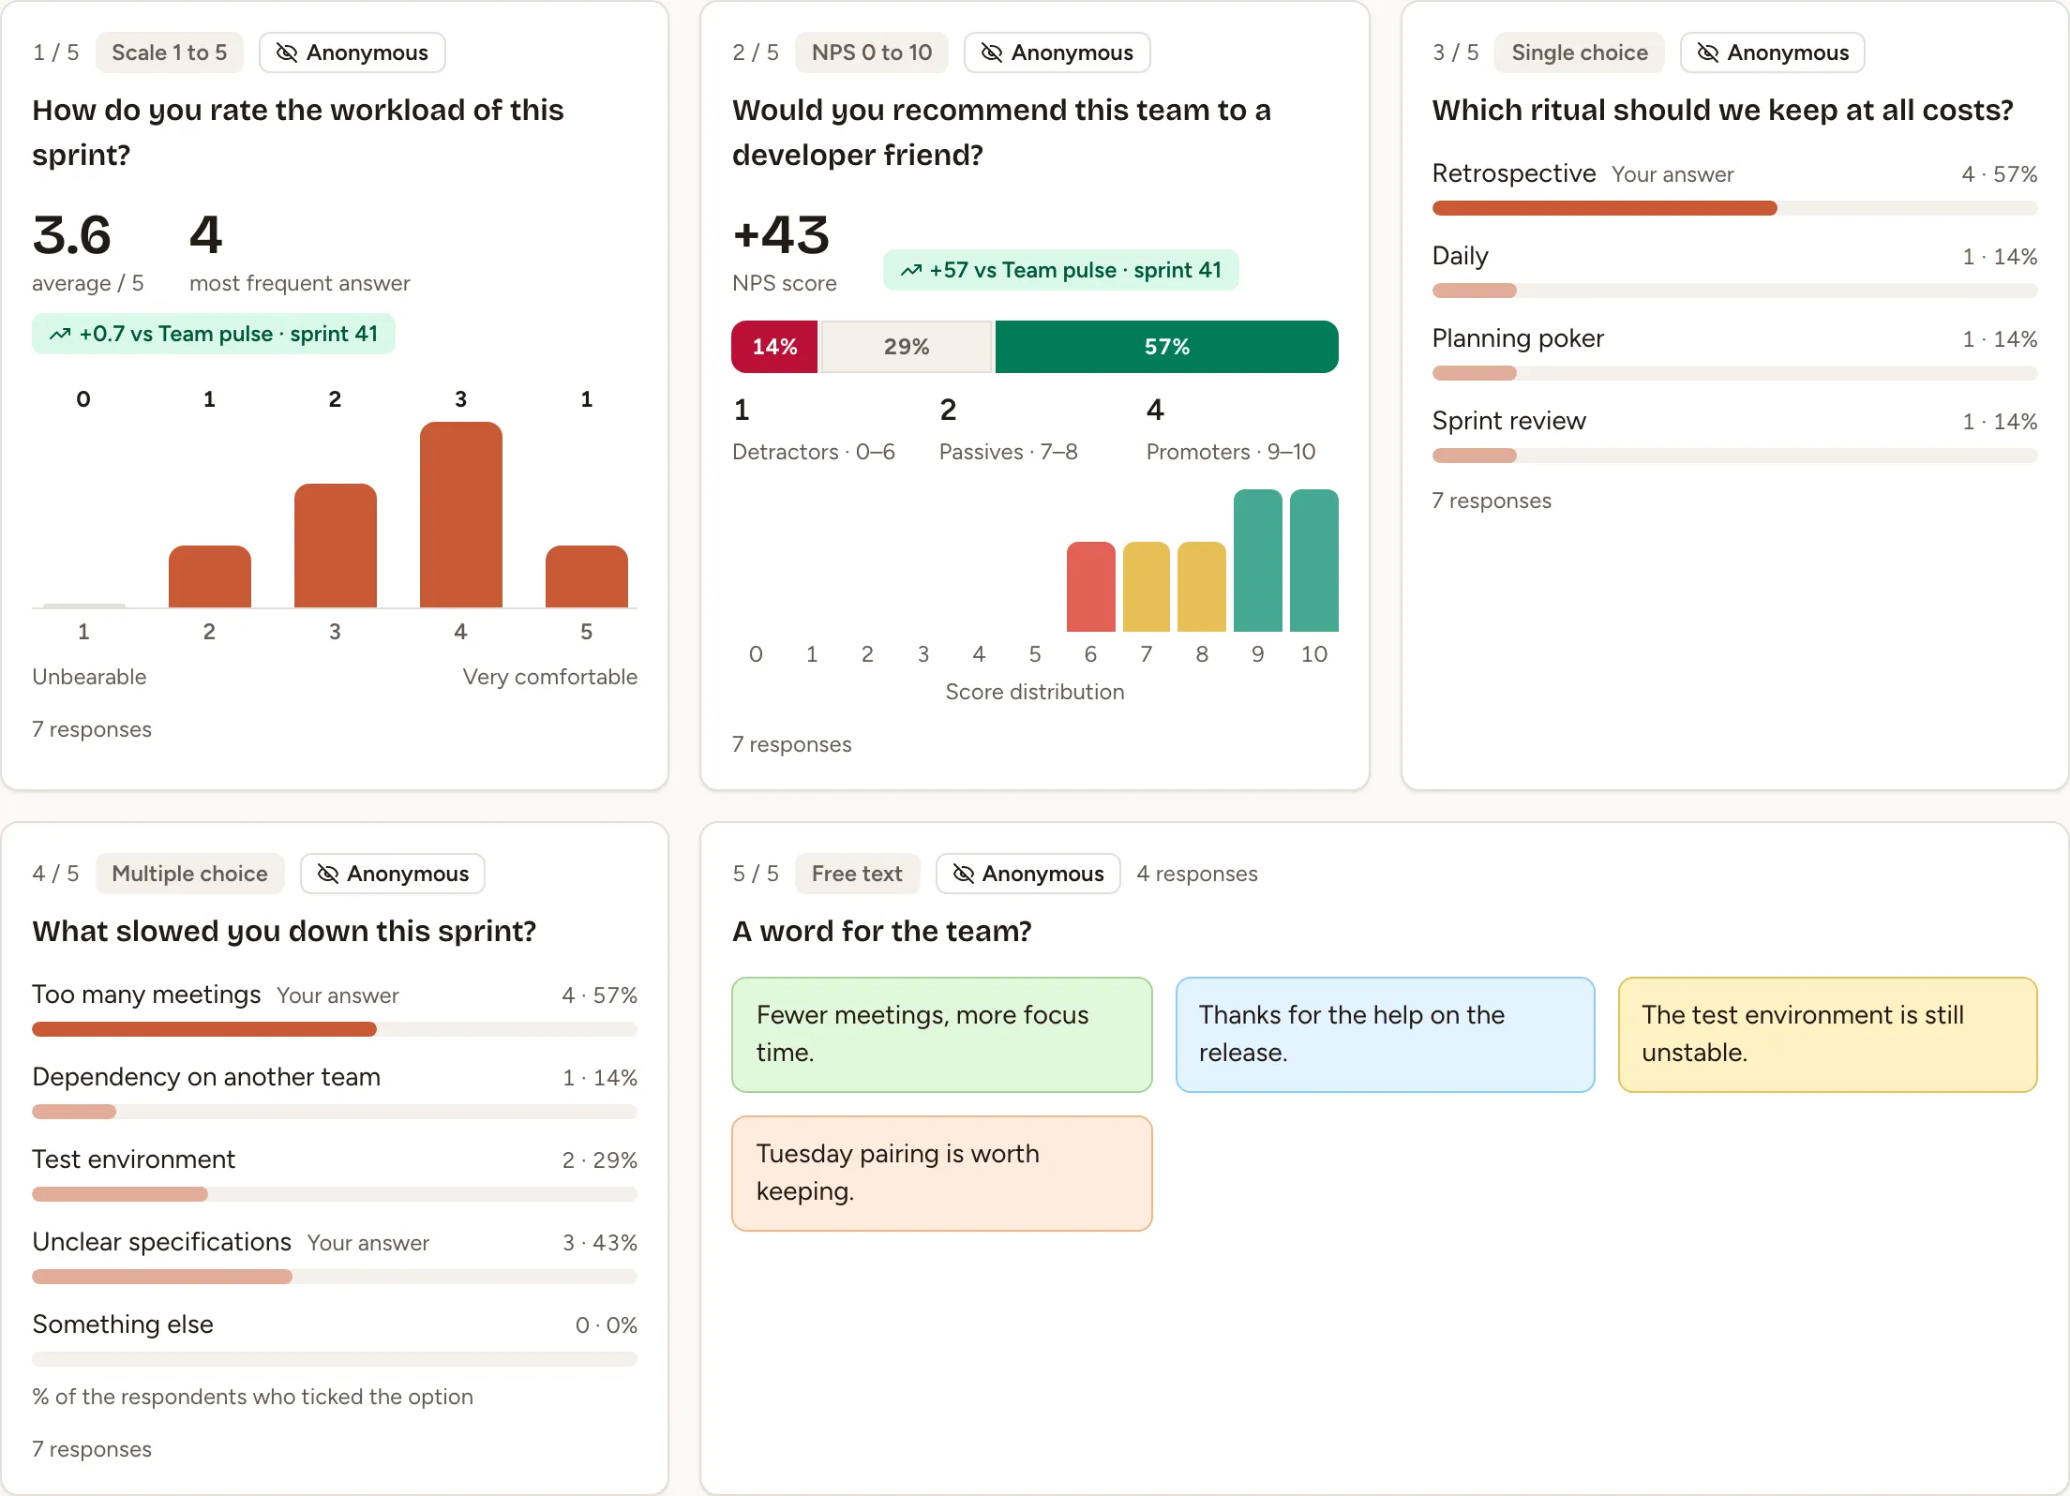Click the NPS 0 to 10 tag
Screen dimensions: 2070x1496
[872, 52]
